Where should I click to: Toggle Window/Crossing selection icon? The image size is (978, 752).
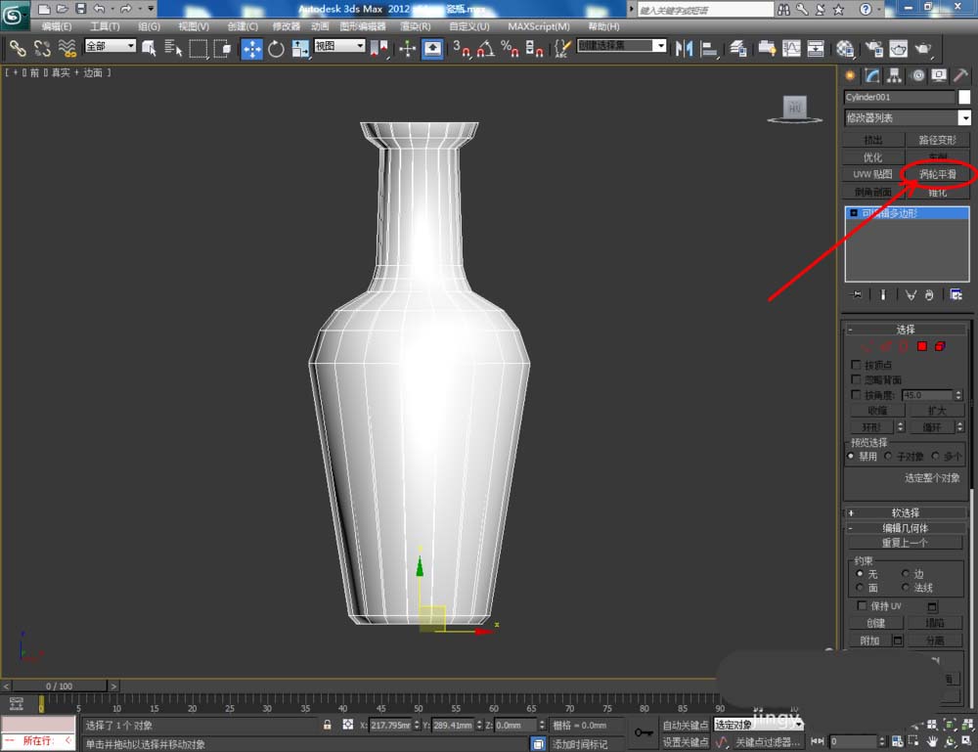click(x=222, y=48)
